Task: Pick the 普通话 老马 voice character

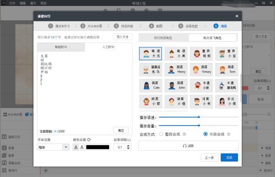Action: tap(150, 69)
